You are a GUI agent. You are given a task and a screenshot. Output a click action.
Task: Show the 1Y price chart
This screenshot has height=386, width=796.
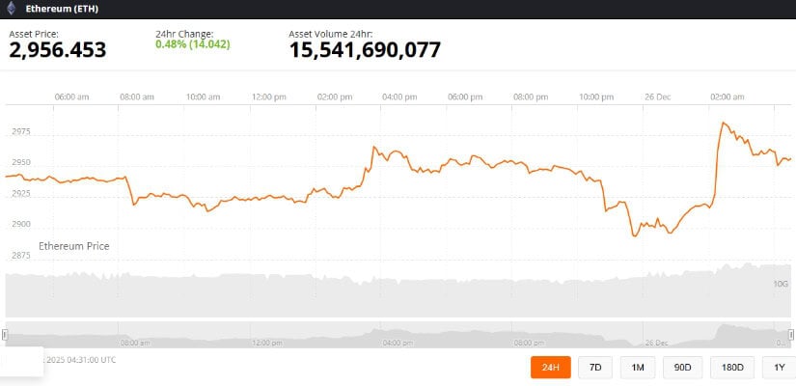pos(778,367)
